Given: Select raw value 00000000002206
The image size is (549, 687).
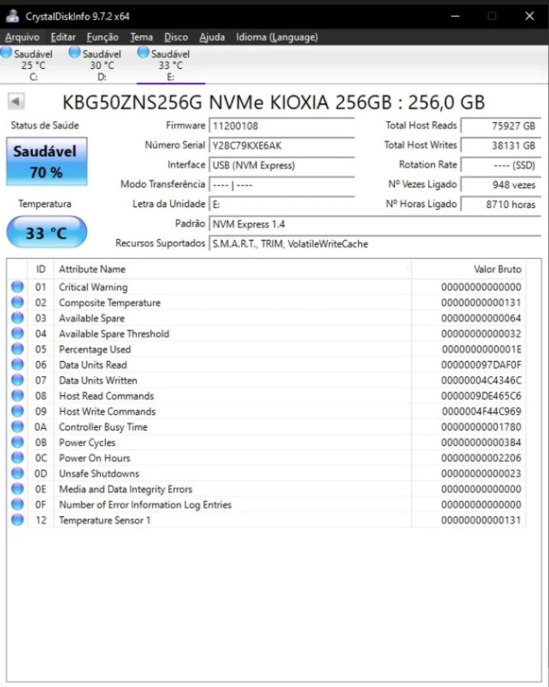Looking at the screenshot, I should 481,458.
